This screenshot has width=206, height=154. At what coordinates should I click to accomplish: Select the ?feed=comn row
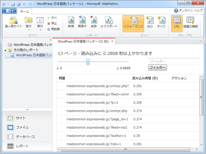coord(128,94)
